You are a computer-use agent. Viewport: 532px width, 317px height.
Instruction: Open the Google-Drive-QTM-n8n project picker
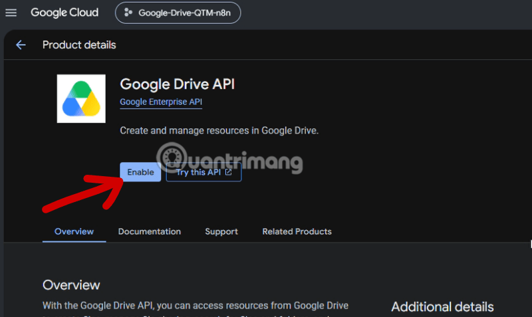pyautogui.click(x=178, y=13)
